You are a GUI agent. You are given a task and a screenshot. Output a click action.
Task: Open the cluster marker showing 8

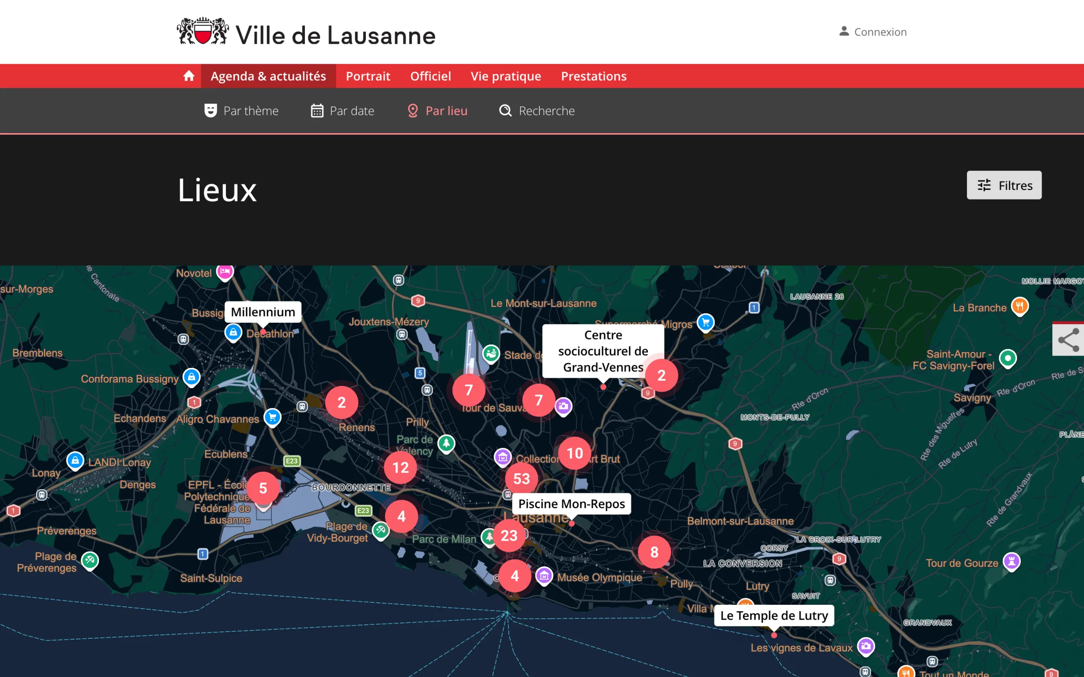click(654, 552)
